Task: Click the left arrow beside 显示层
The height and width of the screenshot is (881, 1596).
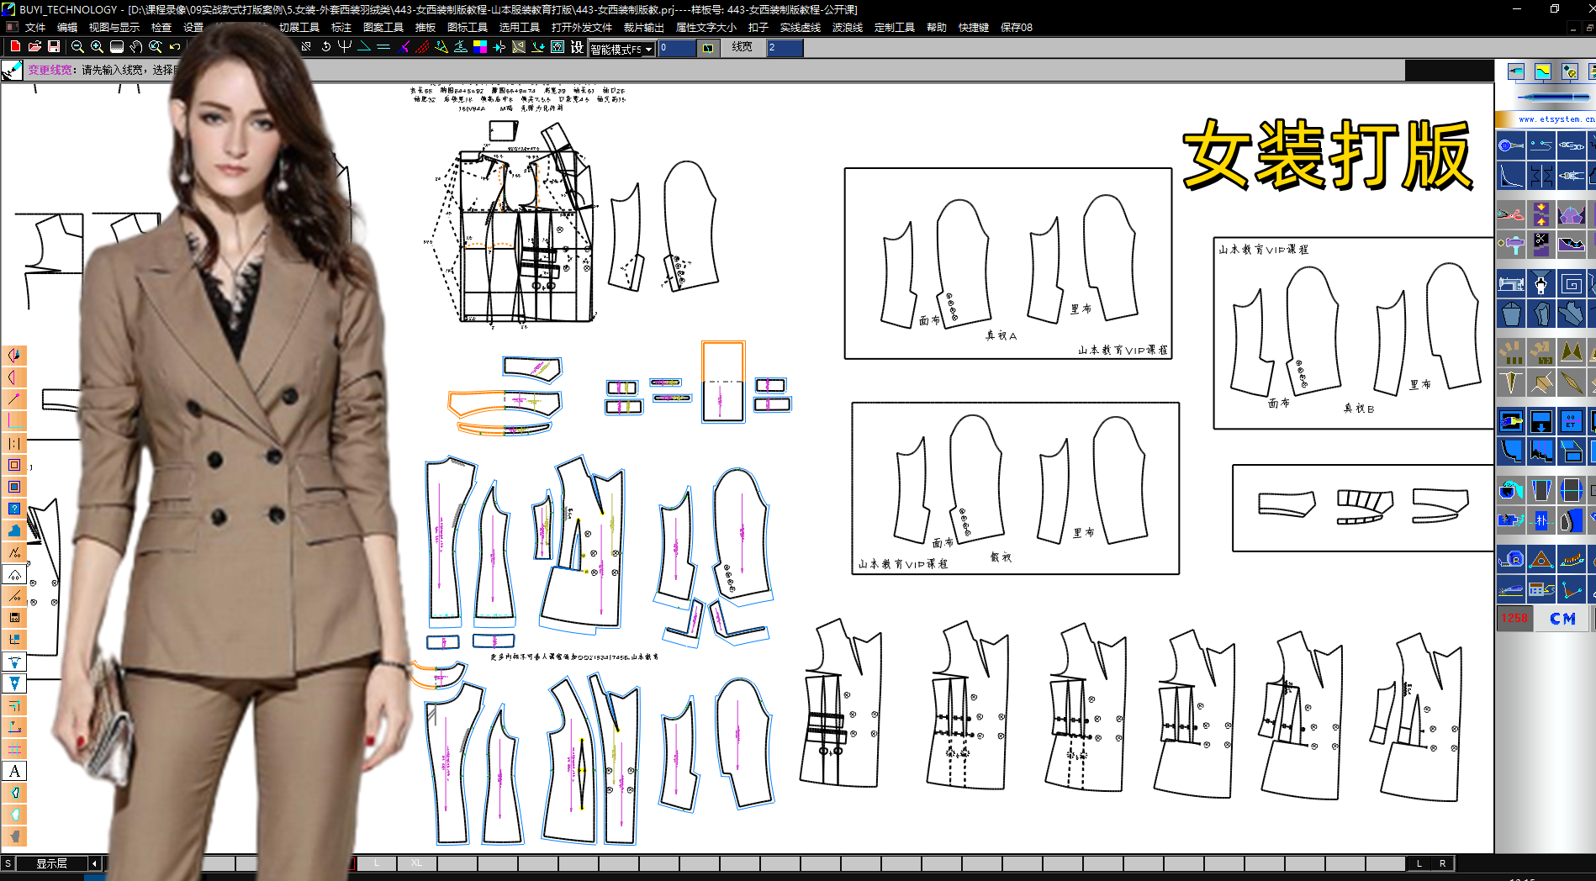Action: [x=94, y=863]
